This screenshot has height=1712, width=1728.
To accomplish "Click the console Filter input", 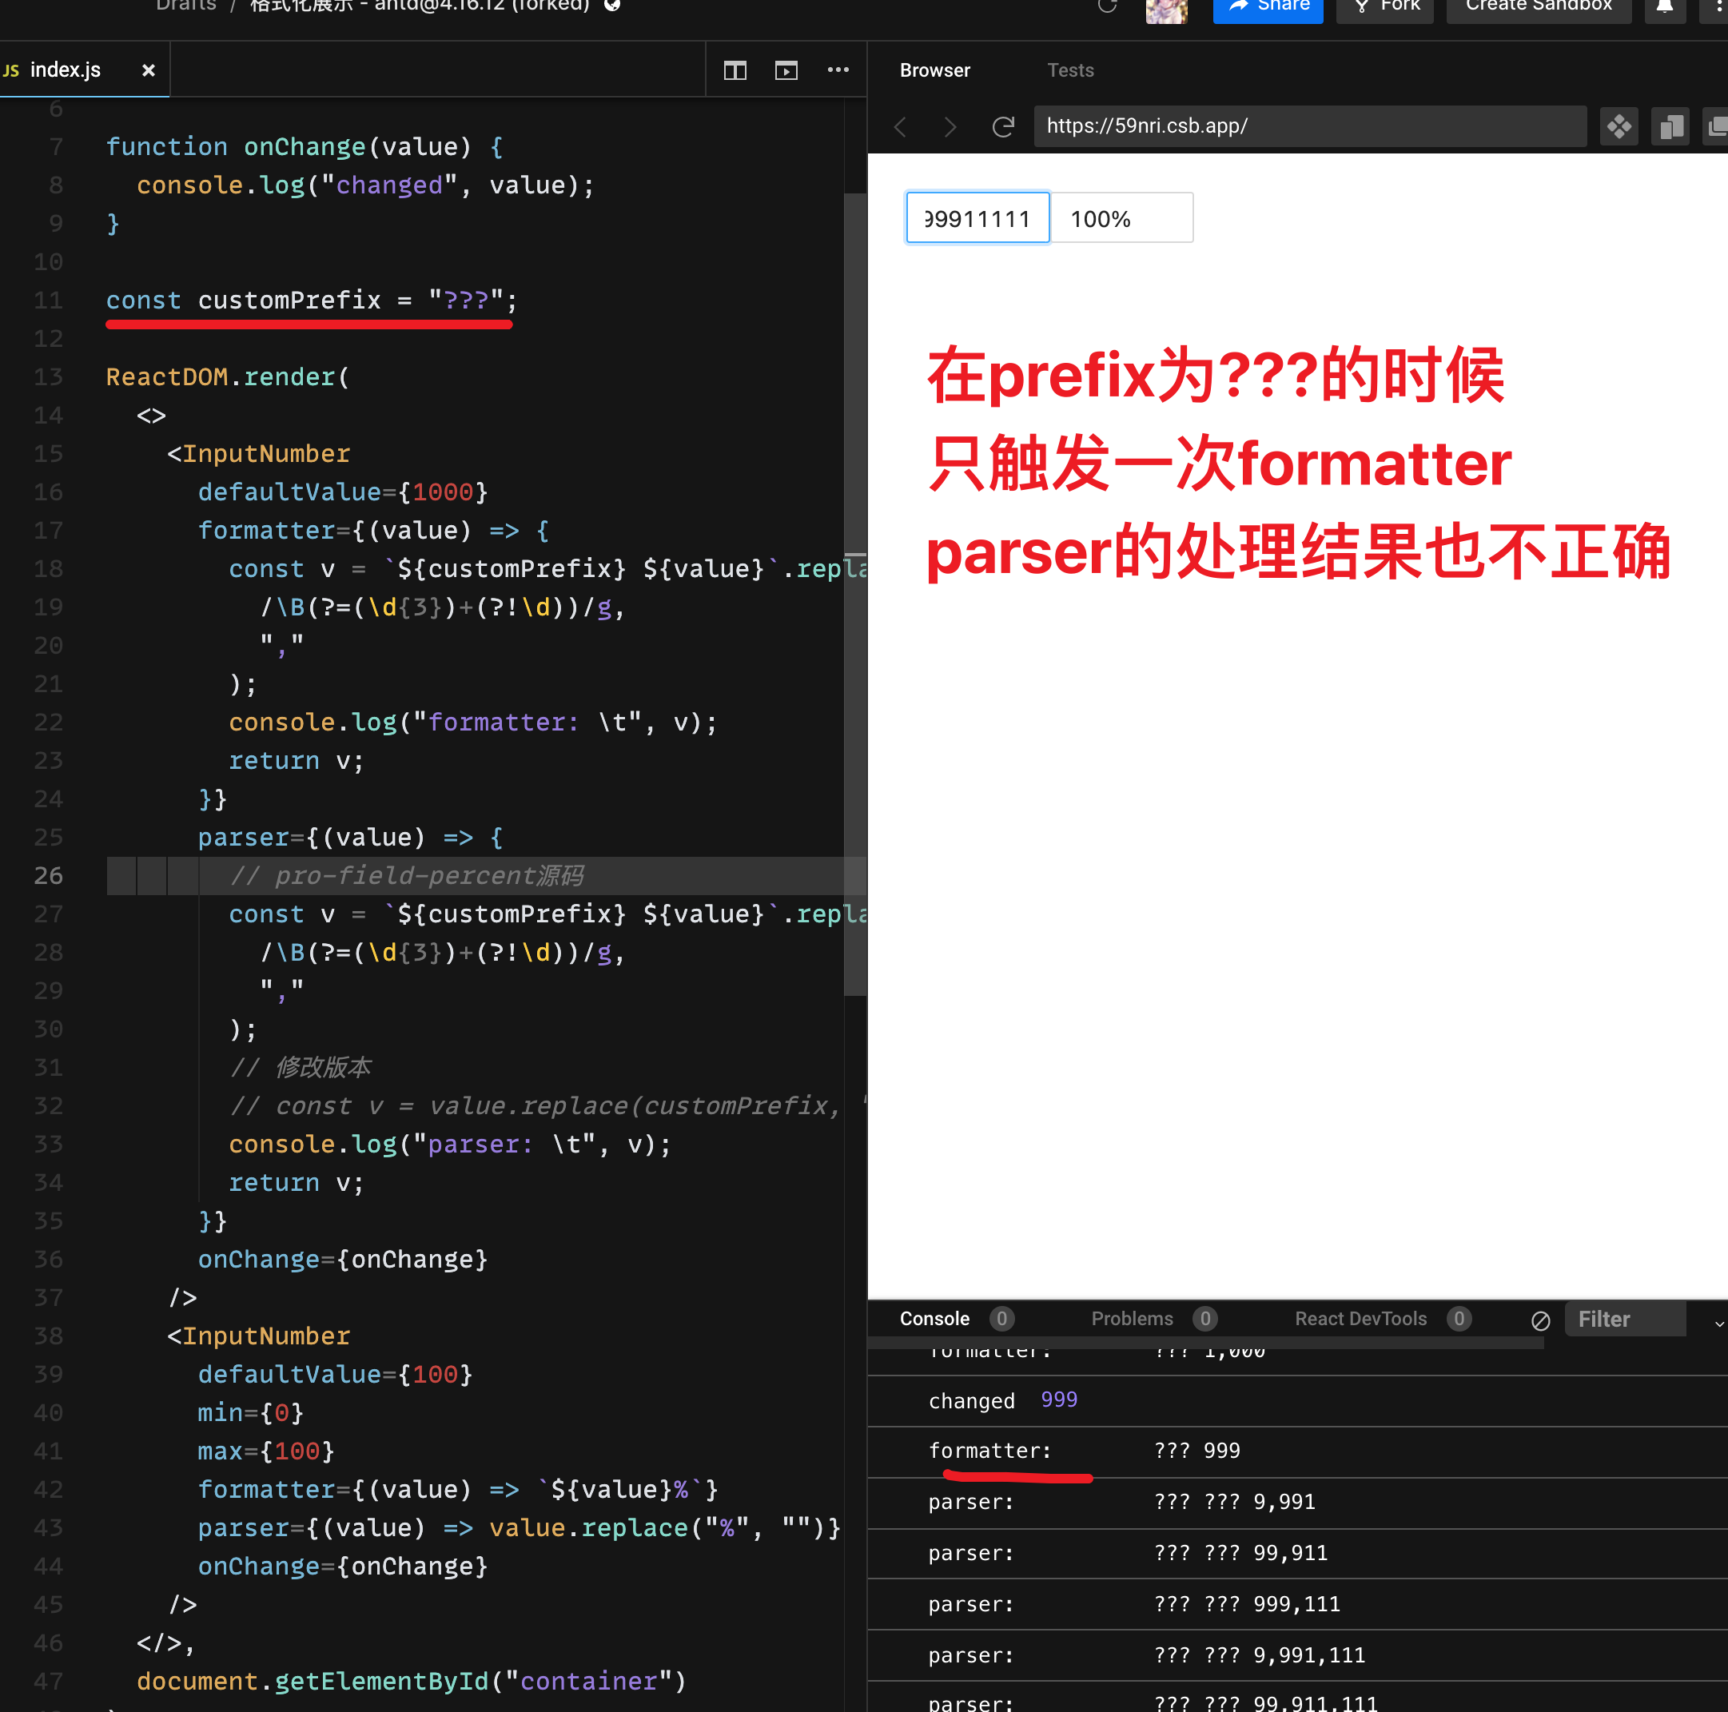I will point(1625,1319).
